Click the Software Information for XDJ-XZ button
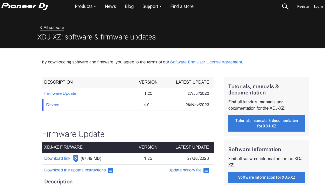 click(x=267, y=177)
